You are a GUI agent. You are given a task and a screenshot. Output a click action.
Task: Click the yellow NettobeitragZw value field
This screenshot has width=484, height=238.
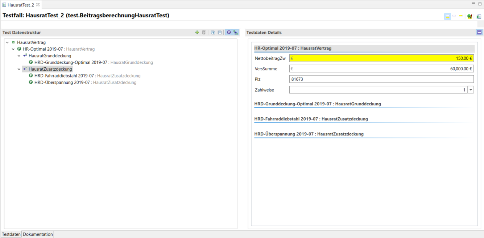click(x=381, y=58)
